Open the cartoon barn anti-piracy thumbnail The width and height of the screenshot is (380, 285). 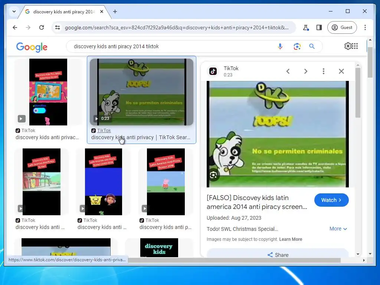[x=42, y=182]
